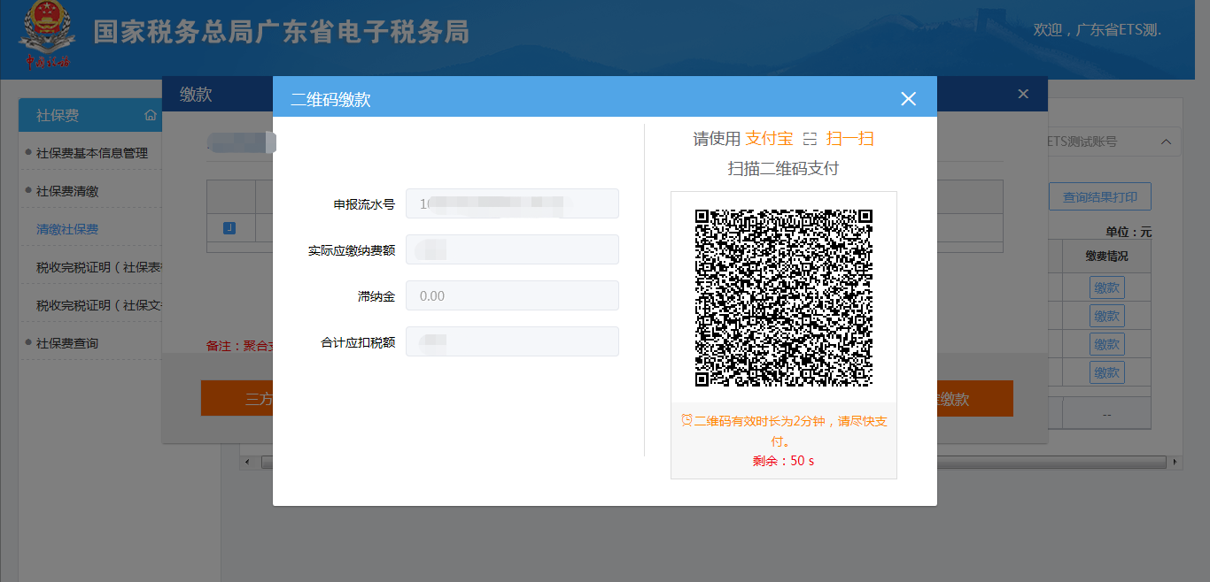
Task: Click the home icon beside 社保费
Action: pos(151,115)
